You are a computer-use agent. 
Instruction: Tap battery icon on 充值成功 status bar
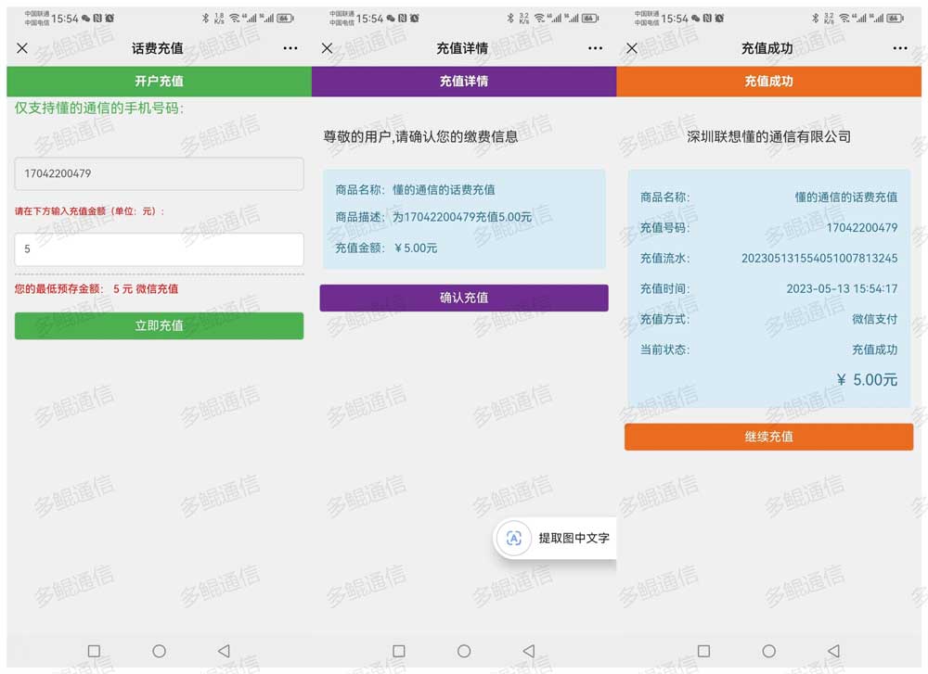tap(895, 19)
